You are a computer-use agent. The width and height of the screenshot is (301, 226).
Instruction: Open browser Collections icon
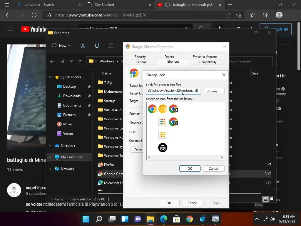point(266,15)
